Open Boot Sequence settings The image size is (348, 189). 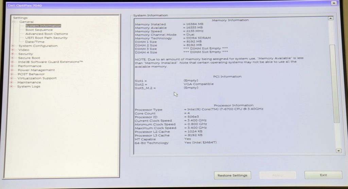click(39, 30)
